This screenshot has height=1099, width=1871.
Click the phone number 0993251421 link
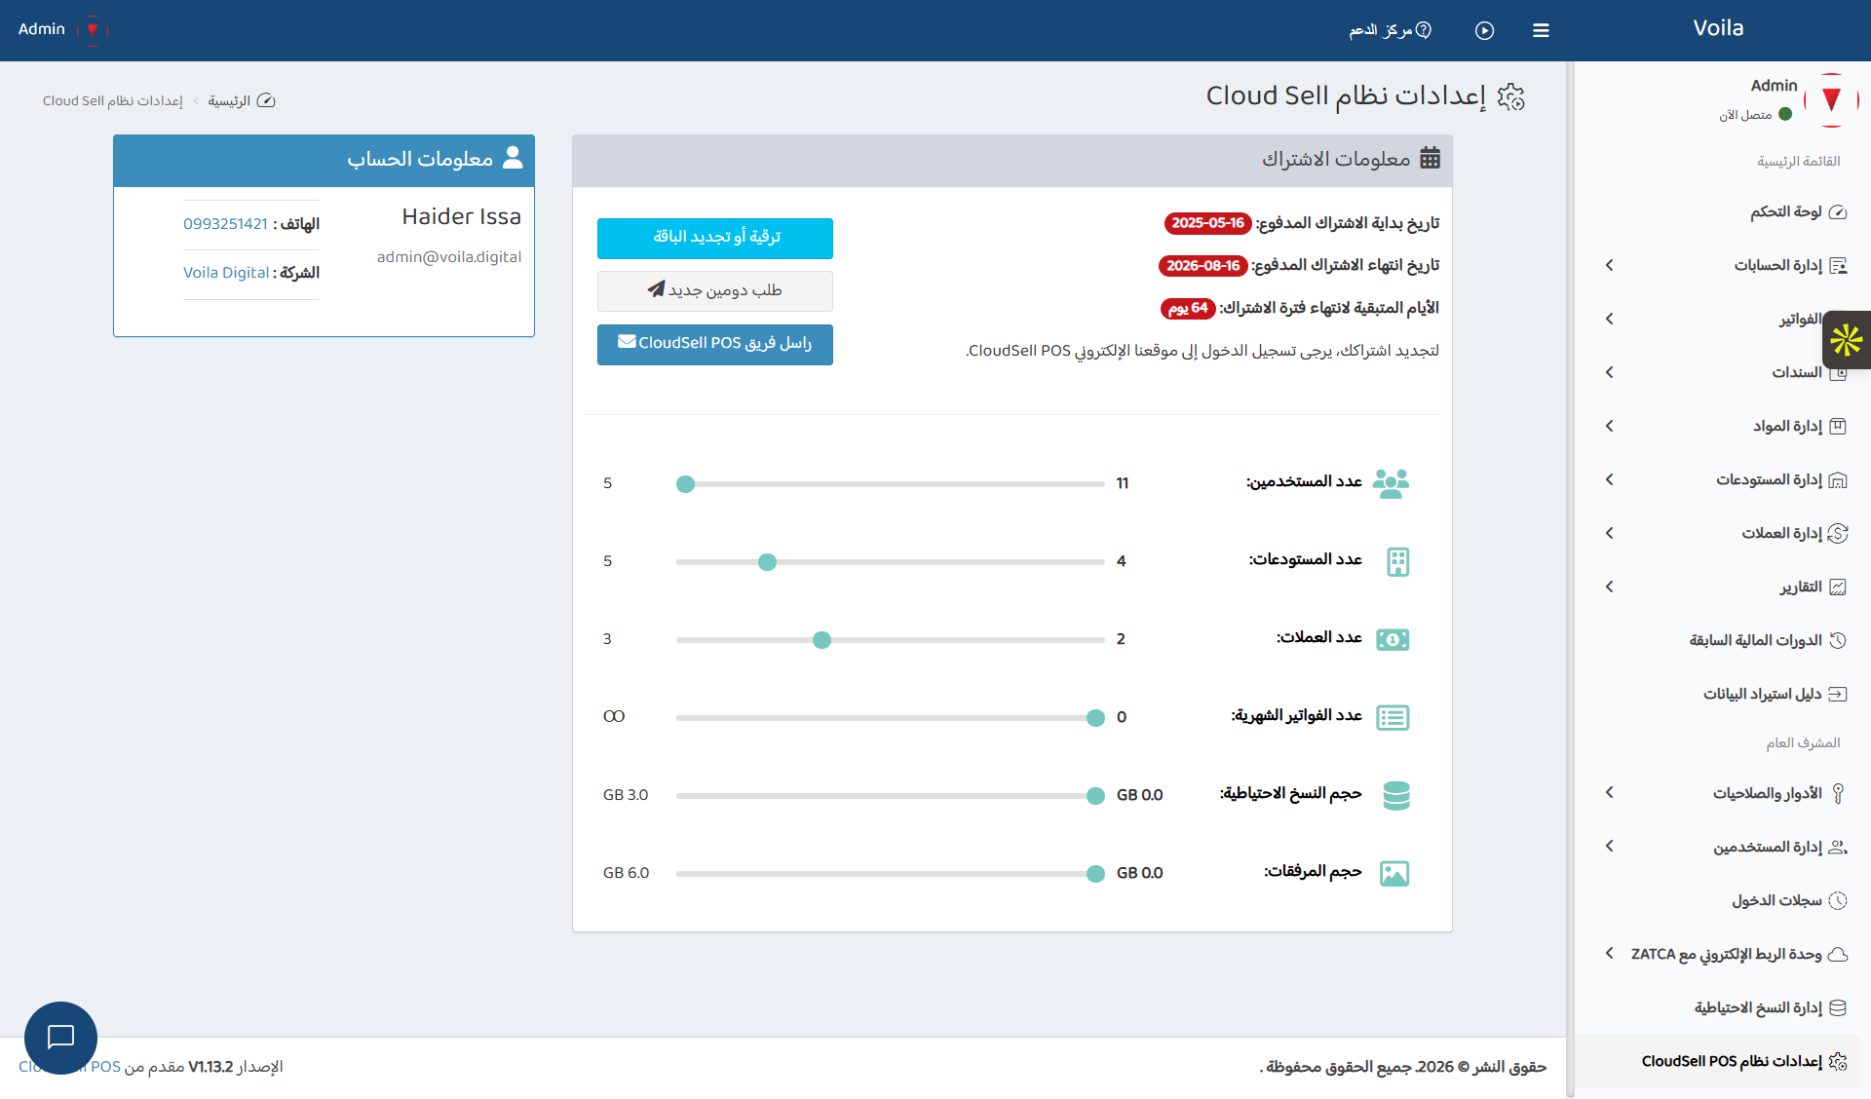(225, 224)
